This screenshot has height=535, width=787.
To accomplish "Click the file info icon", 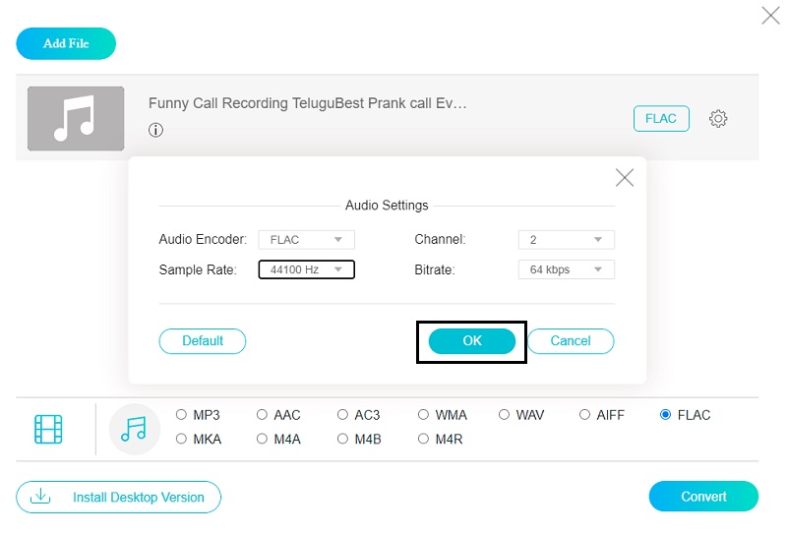I will click(x=155, y=130).
